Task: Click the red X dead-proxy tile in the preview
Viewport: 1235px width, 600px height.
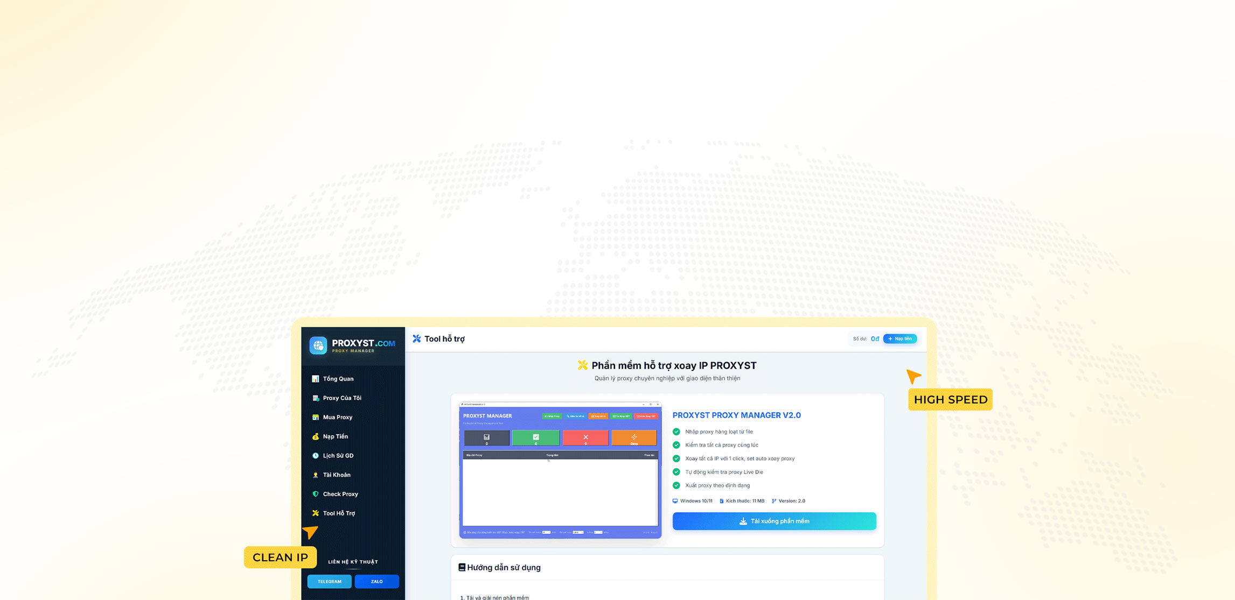Action: tap(585, 438)
